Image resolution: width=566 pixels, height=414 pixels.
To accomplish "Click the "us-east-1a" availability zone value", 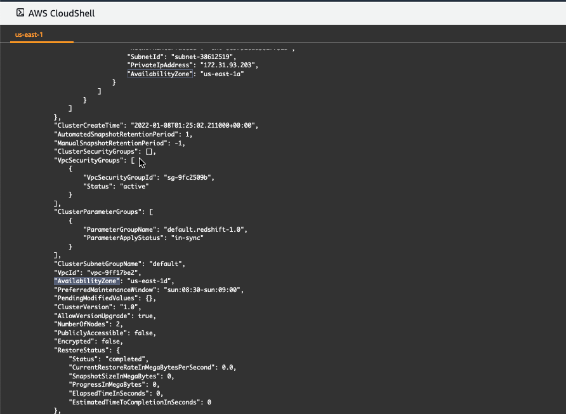I will tap(222, 74).
